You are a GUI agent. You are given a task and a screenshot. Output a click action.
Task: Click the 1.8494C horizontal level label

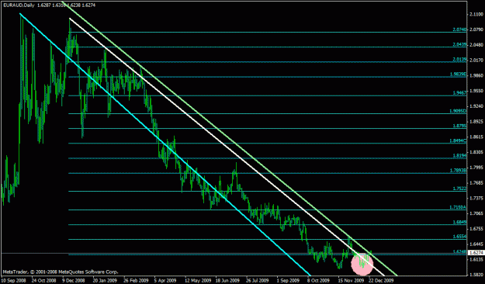(458, 140)
